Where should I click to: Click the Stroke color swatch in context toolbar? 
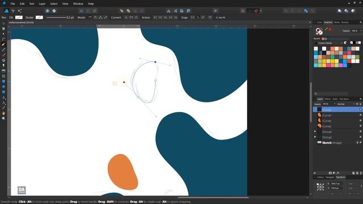[39, 18]
